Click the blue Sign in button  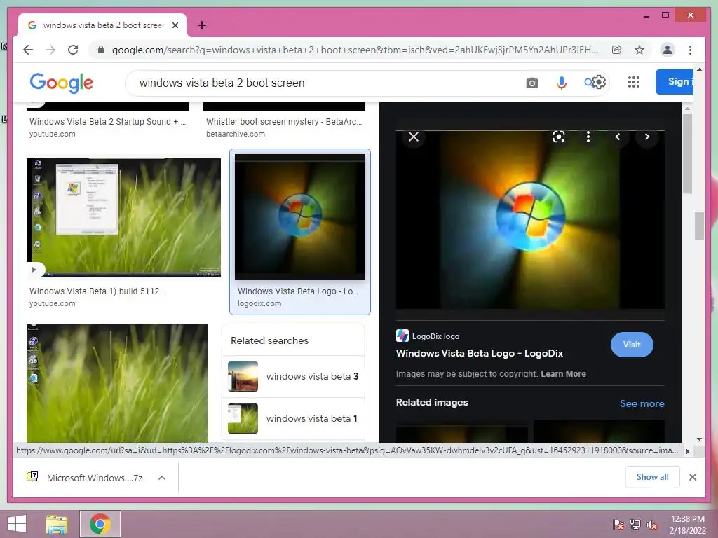[x=675, y=82]
